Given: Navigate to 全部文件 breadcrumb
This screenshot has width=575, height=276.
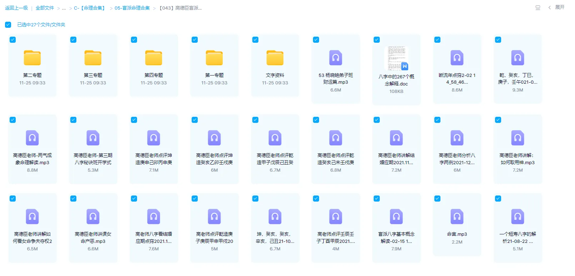Looking at the screenshot, I should click(45, 8).
